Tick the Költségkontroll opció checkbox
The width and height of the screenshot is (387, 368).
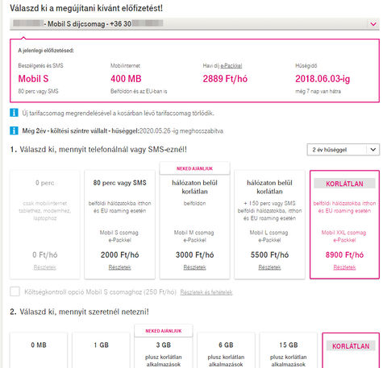click(x=15, y=292)
